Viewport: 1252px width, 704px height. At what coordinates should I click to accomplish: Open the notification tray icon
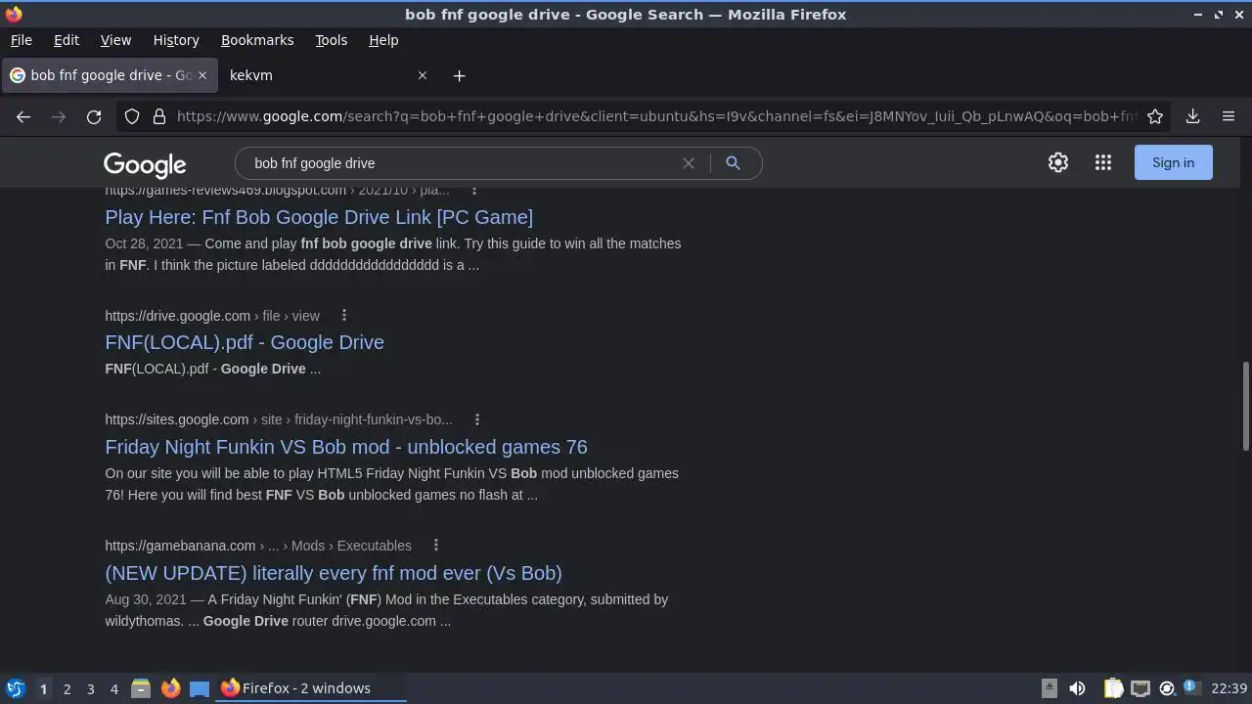(x=1190, y=687)
